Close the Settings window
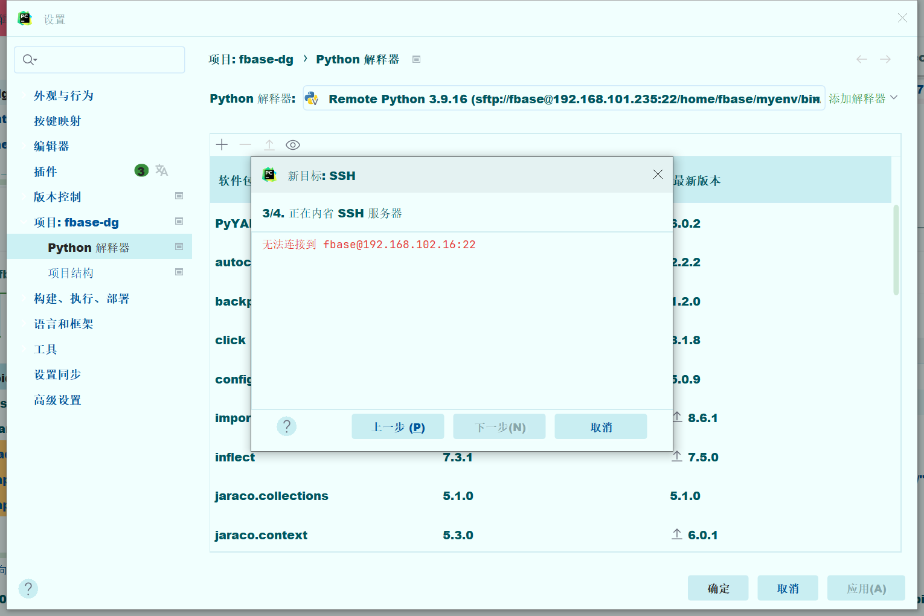The width and height of the screenshot is (924, 616). (x=902, y=18)
